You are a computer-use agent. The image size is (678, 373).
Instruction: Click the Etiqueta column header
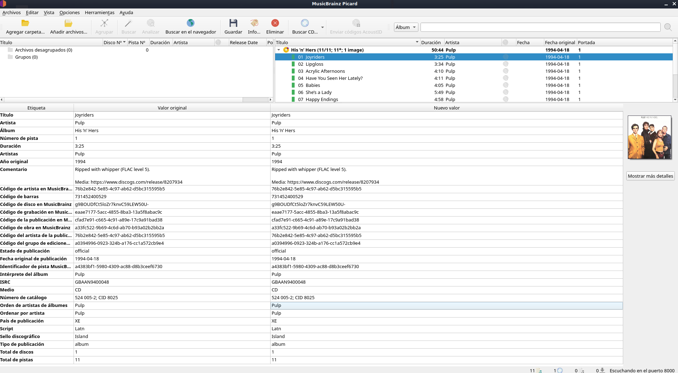pyautogui.click(x=36, y=108)
